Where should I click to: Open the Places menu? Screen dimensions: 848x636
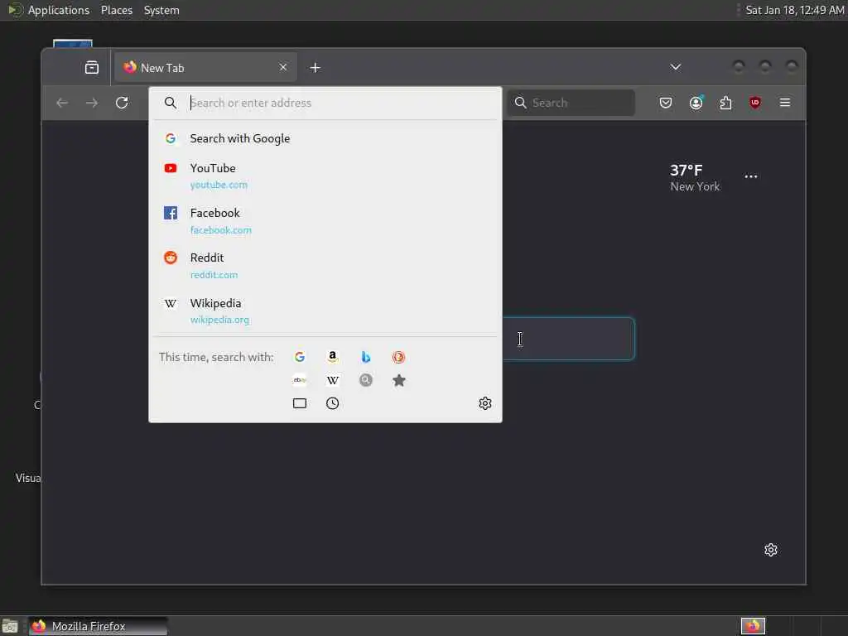click(x=117, y=10)
